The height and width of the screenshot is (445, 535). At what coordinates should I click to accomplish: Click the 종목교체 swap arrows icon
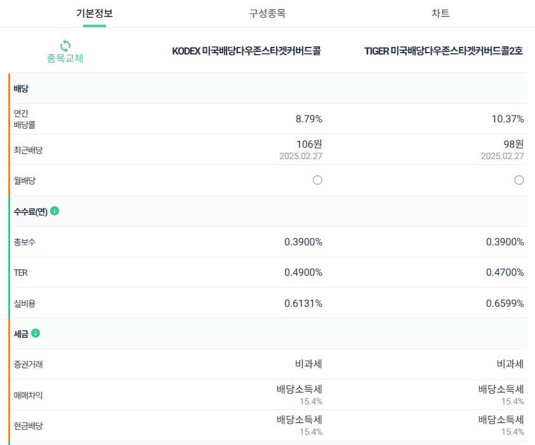65,45
